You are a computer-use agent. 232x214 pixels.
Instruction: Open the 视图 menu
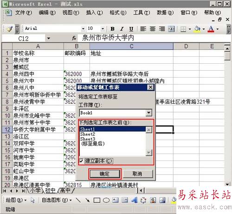71,13
